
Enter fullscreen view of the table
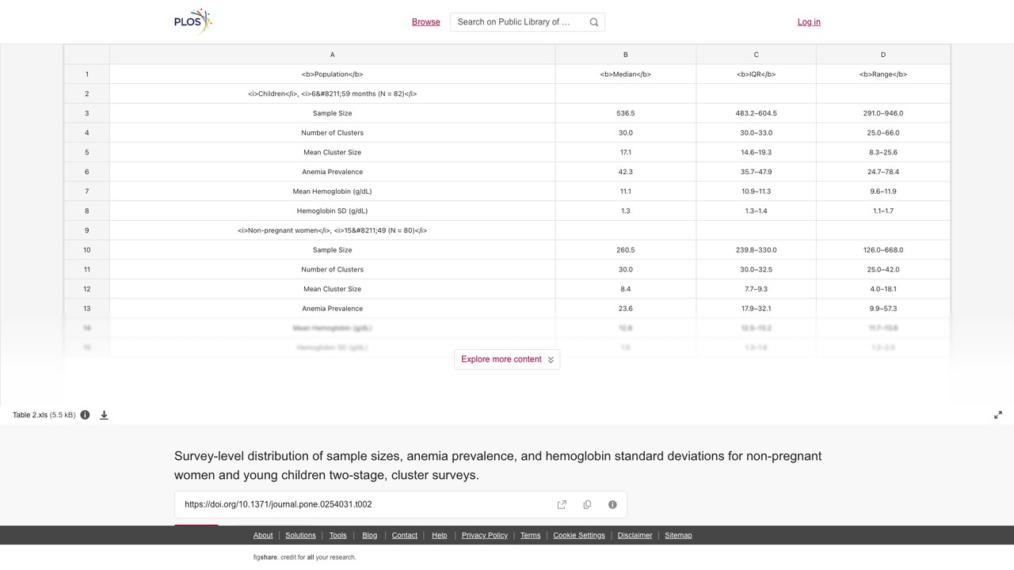pyautogui.click(x=998, y=415)
